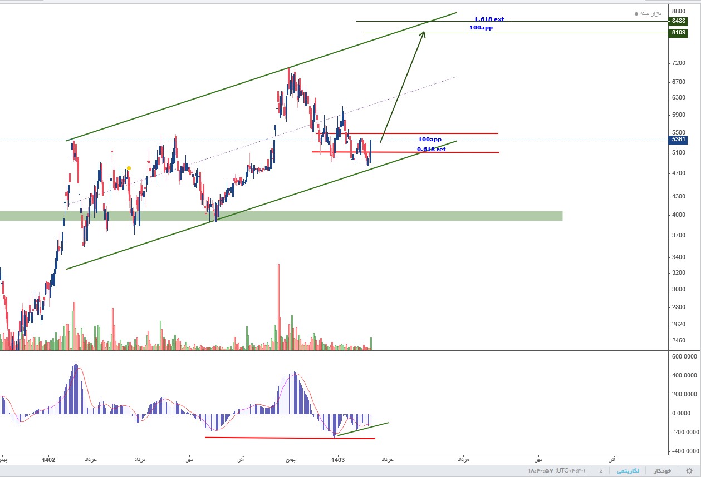Select the 0.618 ret text label
The width and height of the screenshot is (701, 477).
(x=431, y=149)
